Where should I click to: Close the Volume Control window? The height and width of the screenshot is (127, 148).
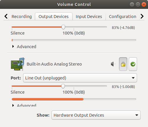pyautogui.click(x=144, y=4)
